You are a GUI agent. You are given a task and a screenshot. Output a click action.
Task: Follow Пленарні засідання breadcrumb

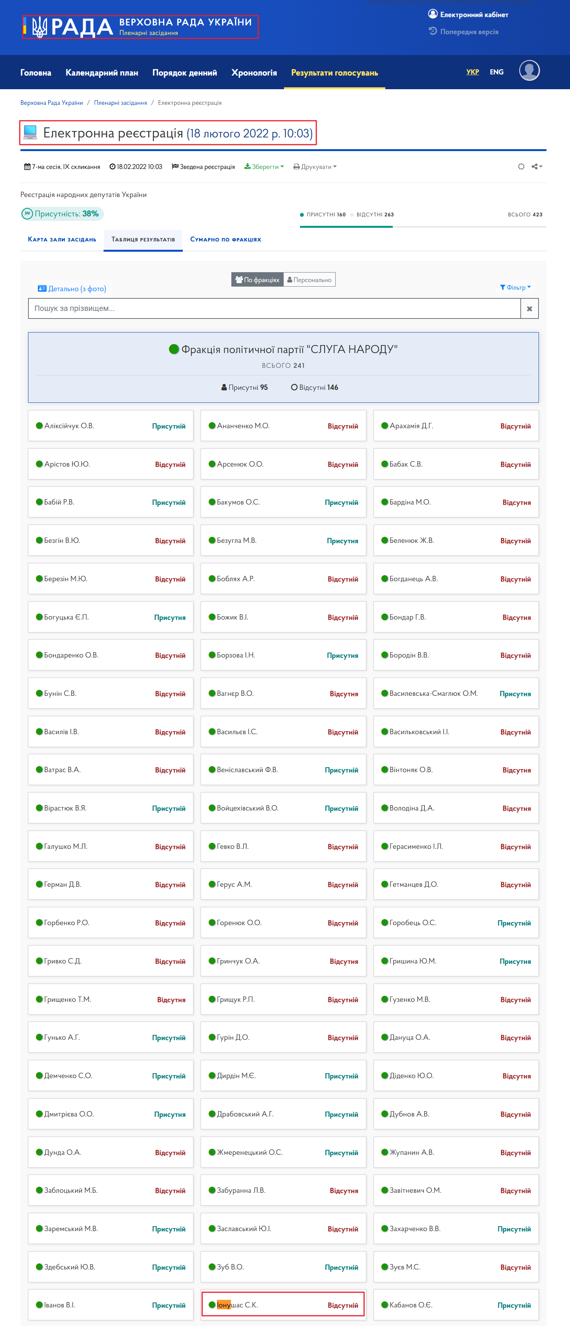tap(120, 103)
